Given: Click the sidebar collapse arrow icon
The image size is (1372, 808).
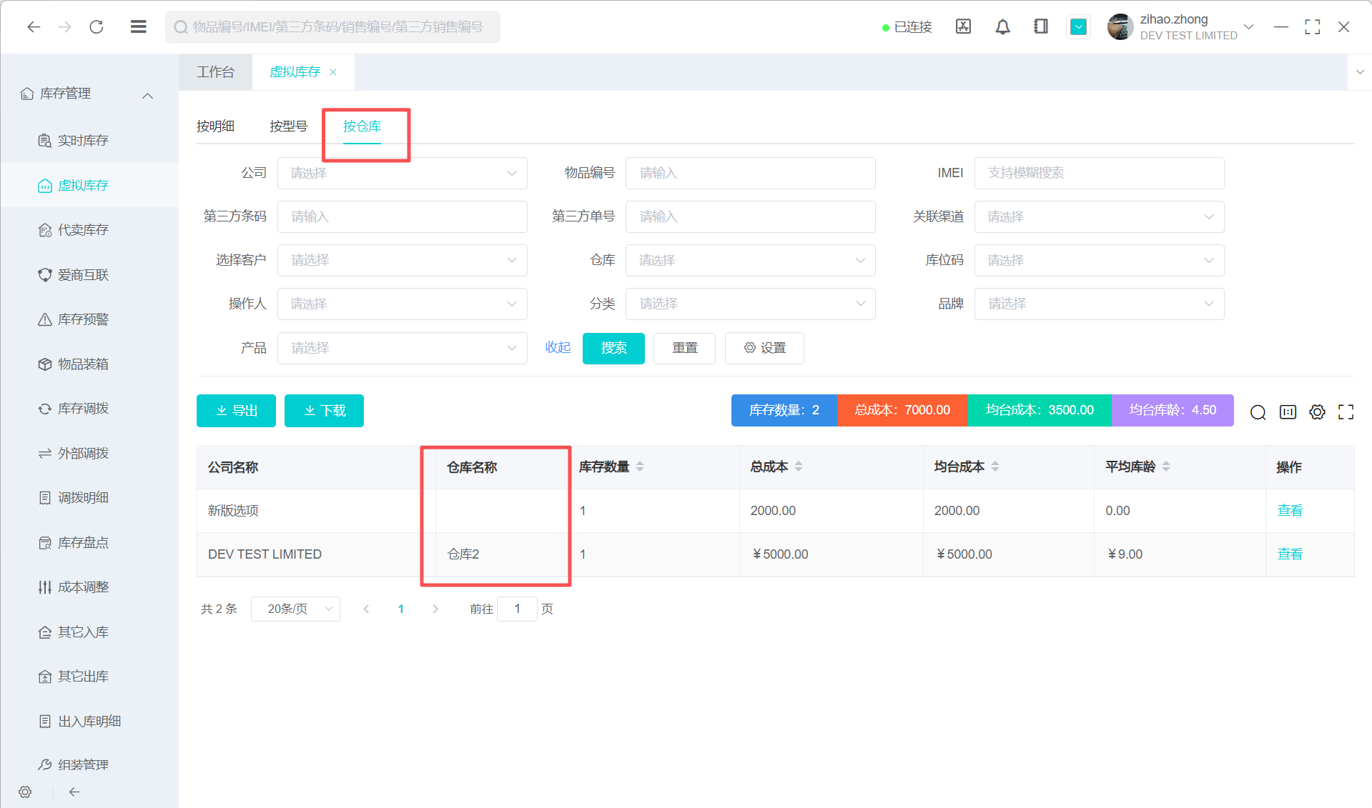Looking at the screenshot, I should tap(74, 792).
